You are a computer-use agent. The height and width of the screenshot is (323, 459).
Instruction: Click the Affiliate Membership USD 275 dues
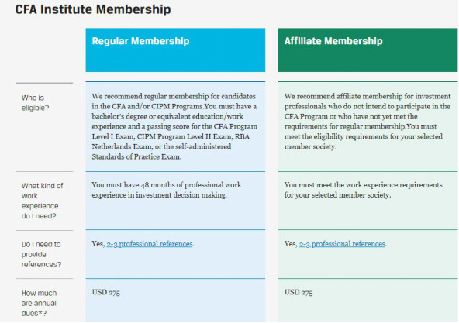299,292
